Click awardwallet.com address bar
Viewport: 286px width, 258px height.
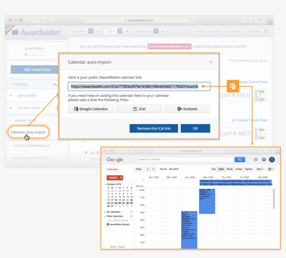pyautogui.click(x=139, y=20)
